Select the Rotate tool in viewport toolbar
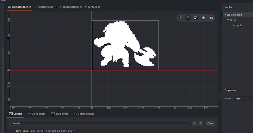Viewport: 253px width, 133px height. coord(188,18)
